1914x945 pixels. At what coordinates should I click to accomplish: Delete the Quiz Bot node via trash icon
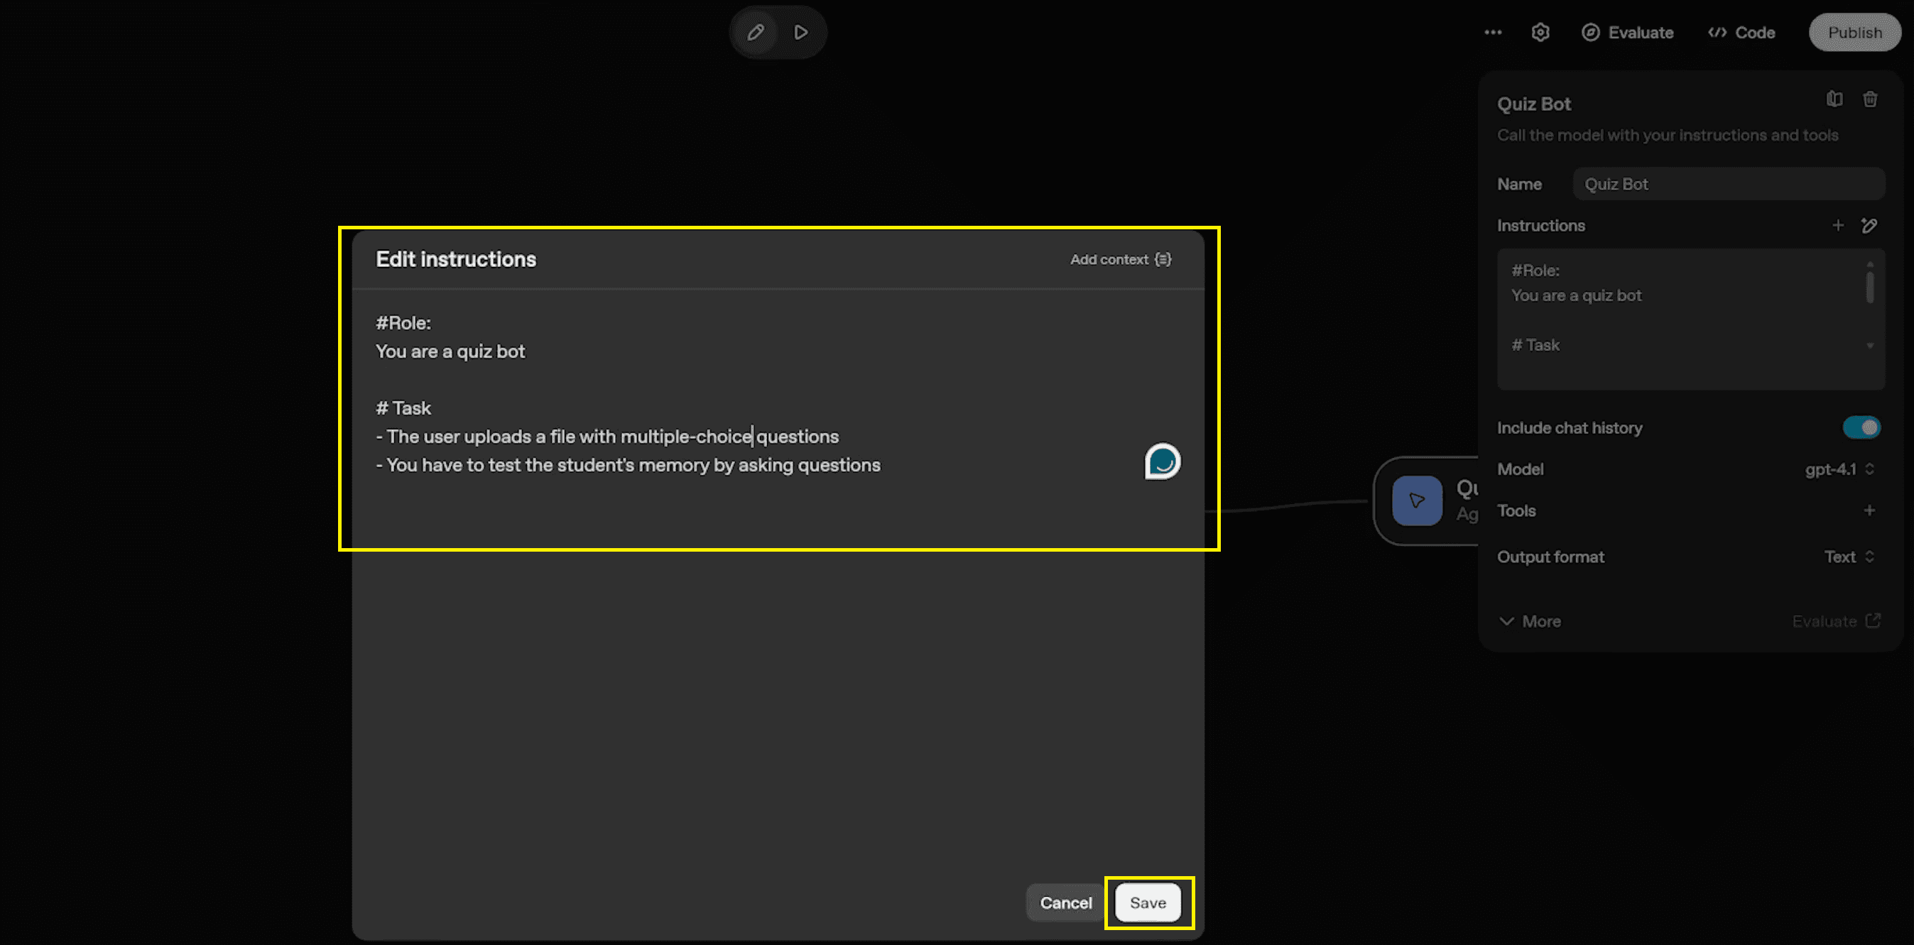(1870, 99)
